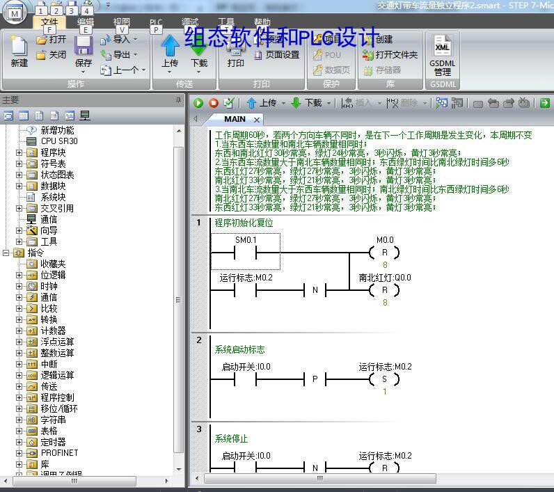The height and width of the screenshot is (492, 554).
Task: Click the previous bookmark icon
Action: tap(493, 103)
